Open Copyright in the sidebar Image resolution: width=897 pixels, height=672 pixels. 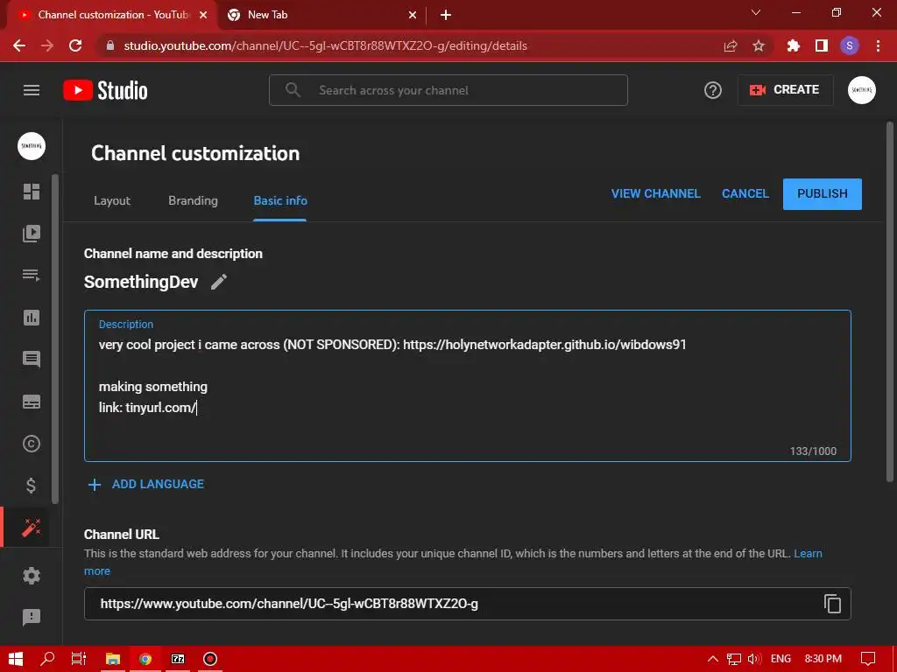point(32,444)
